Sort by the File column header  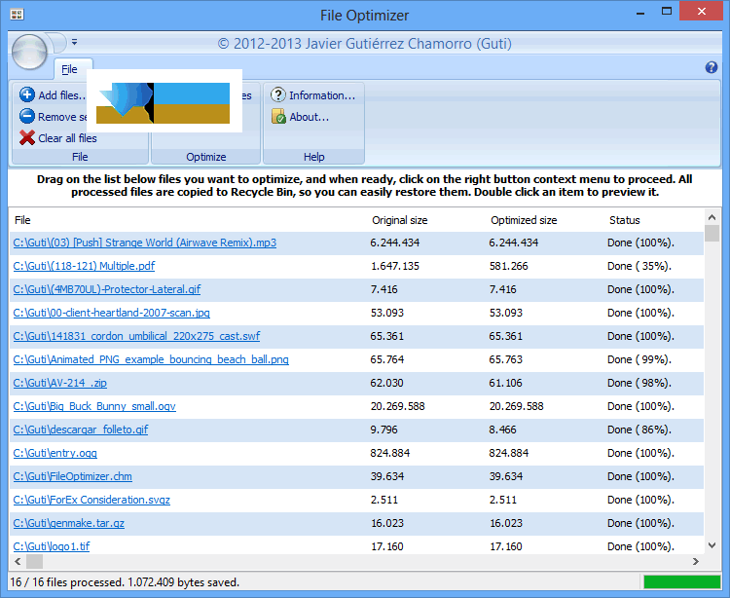tap(22, 220)
